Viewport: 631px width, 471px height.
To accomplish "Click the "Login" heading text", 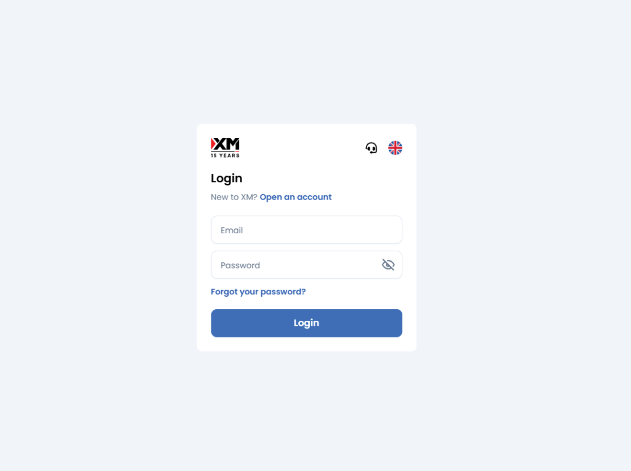I will click(x=227, y=179).
